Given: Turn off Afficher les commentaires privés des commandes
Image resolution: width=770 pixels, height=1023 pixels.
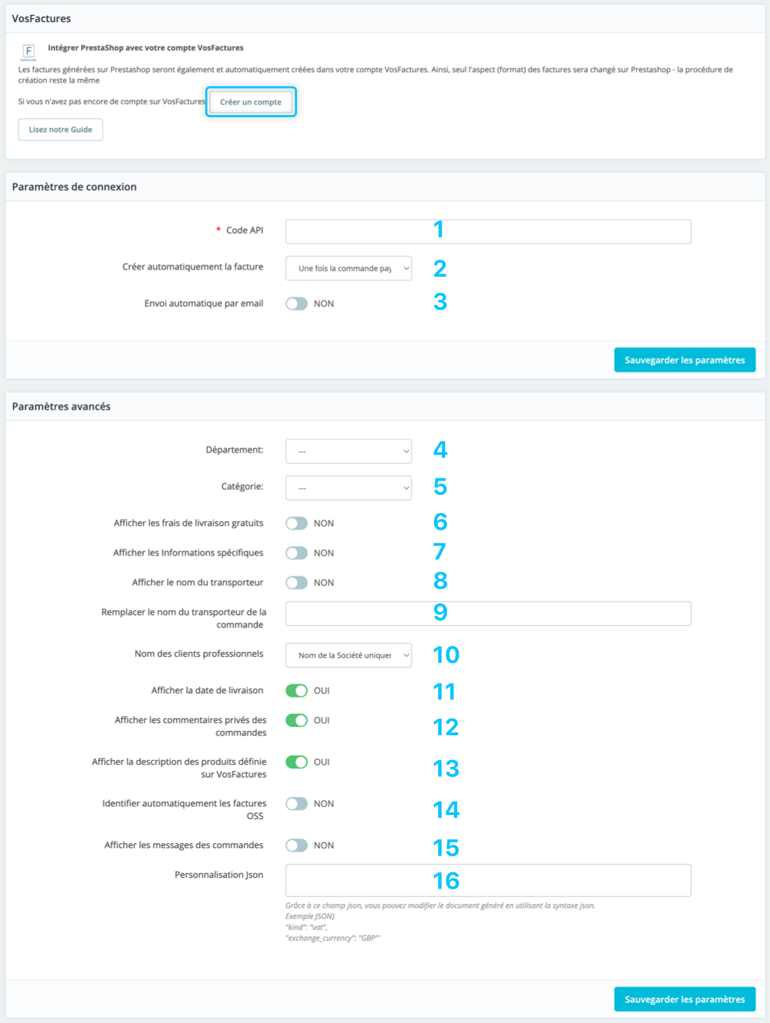Looking at the screenshot, I should click(298, 721).
